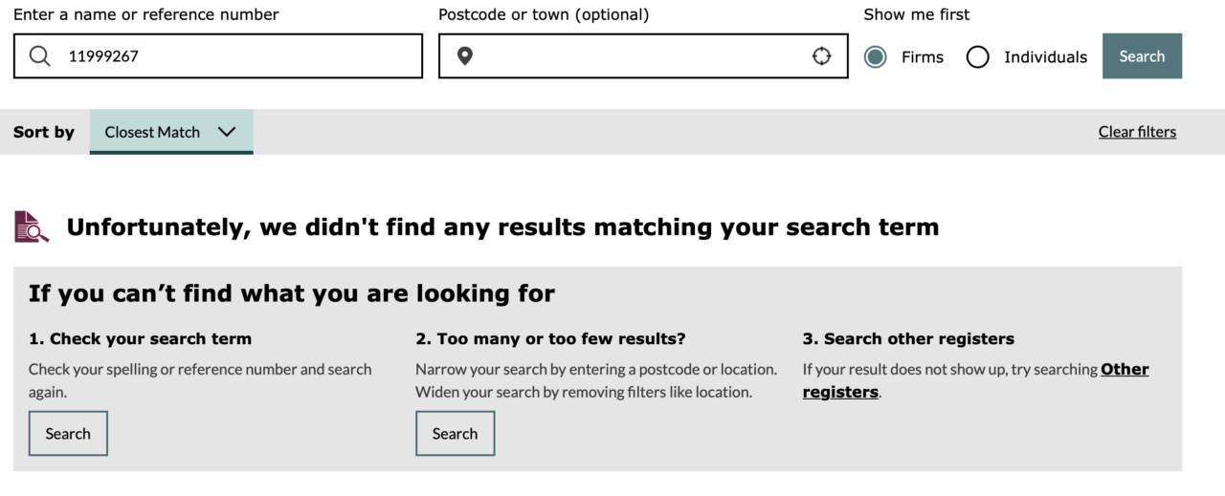Click the teal Search button
1225x496 pixels.
point(1142,56)
